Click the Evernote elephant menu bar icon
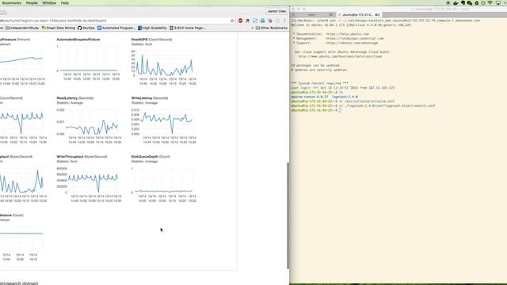This screenshot has width=507, height=285. [x=463, y=3]
